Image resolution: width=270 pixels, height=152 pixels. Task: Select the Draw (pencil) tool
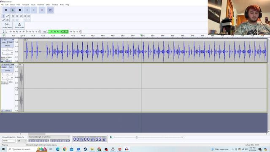coord(3,20)
